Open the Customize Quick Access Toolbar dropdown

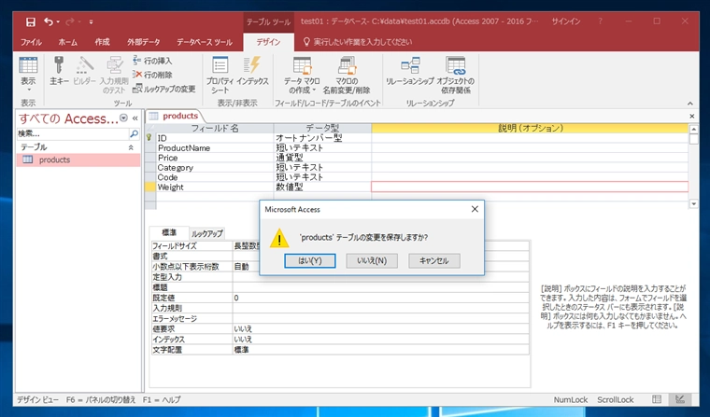(91, 21)
